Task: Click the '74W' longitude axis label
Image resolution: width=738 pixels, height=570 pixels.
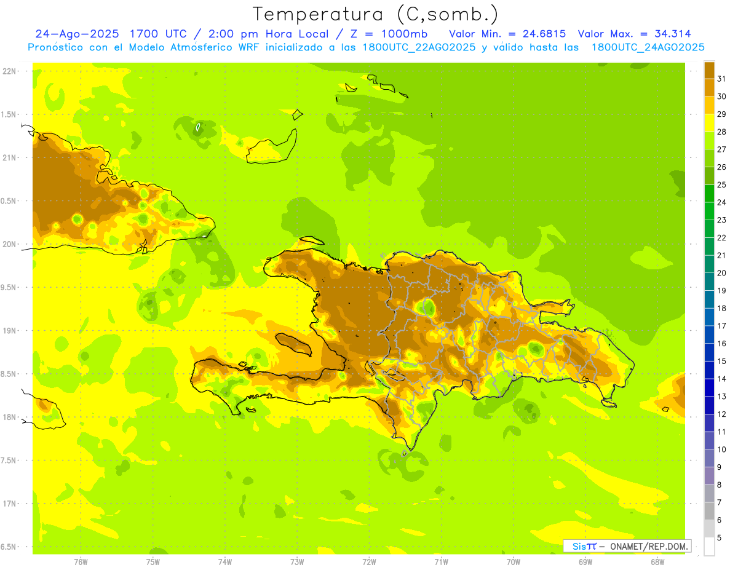Action: [x=224, y=563]
